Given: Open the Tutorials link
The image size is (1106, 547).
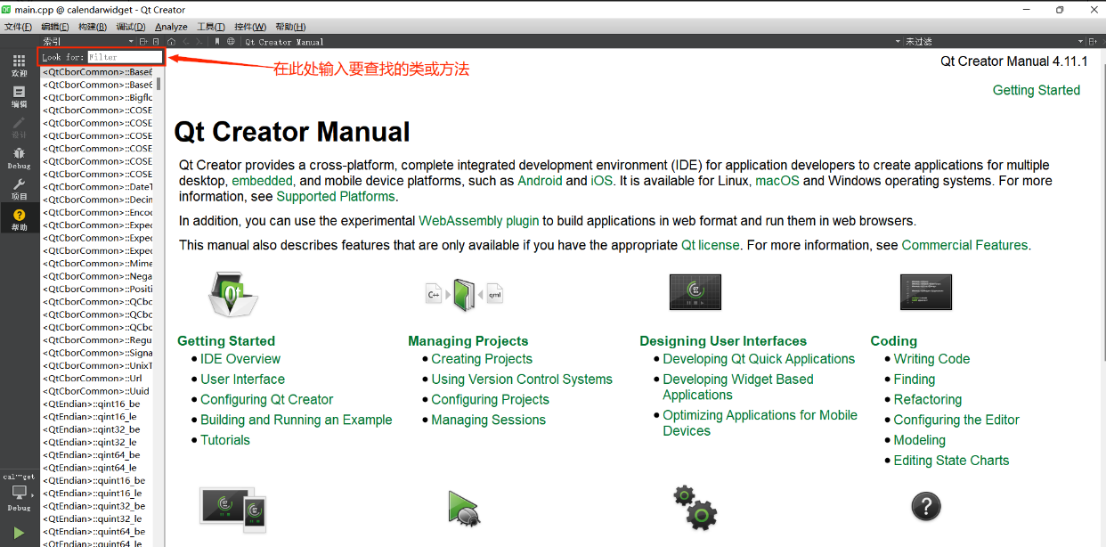Looking at the screenshot, I should coord(225,440).
